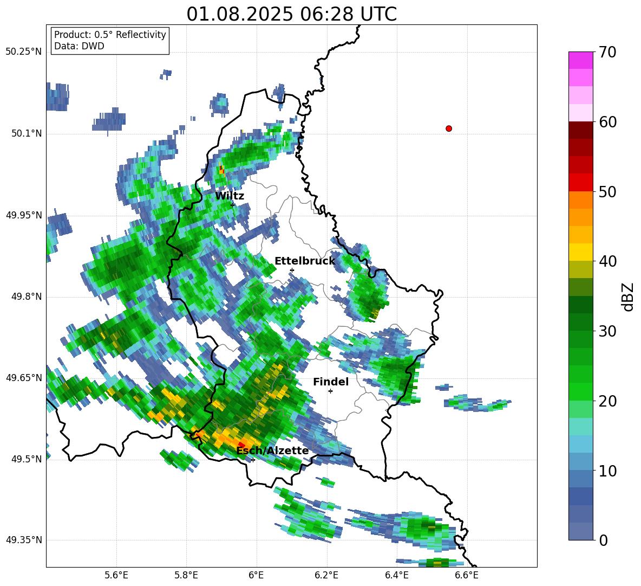Click the colorbar tick label 50
Viewport: 641px width, 586px height.
607,192
